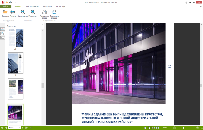Click the red Hamster PDF app icon
The height and width of the screenshot is (130, 203).
2,2
